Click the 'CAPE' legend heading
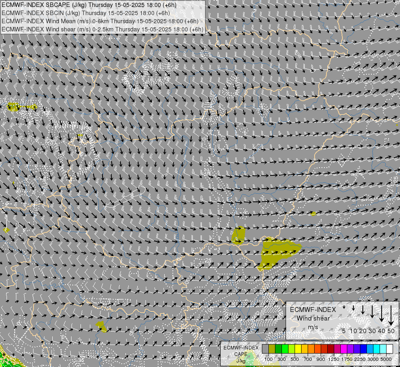This screenshot has height=367, width=400. point(241,354)
